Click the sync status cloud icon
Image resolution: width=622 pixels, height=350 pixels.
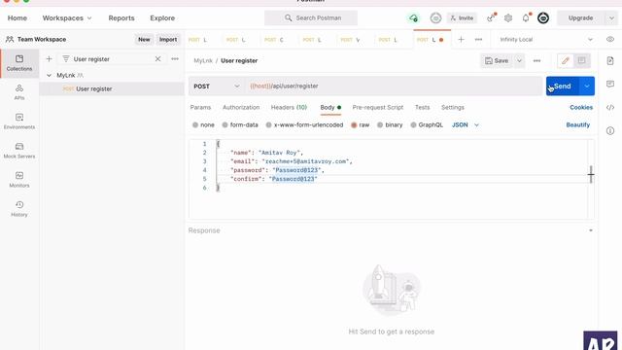[413, 17]
